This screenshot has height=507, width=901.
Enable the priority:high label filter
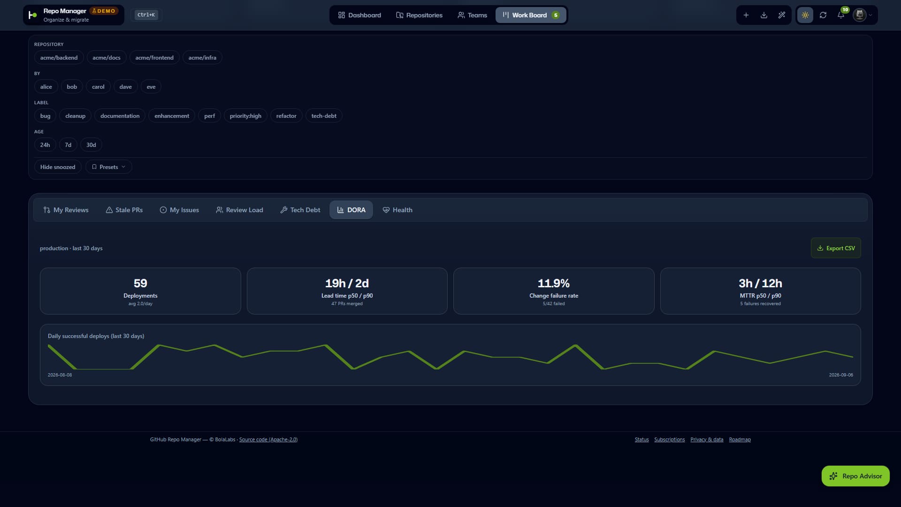pos(245,116)
